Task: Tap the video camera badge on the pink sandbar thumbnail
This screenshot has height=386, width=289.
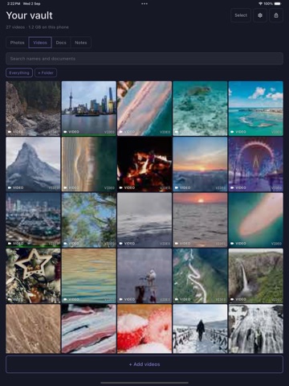Action: [x=238, y=244]
